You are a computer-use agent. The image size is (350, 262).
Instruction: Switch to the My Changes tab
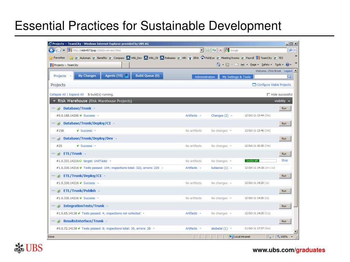(x=87, y=76)
